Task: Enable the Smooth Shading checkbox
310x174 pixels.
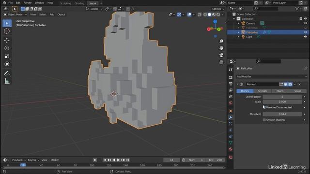Action: point(264,120)
